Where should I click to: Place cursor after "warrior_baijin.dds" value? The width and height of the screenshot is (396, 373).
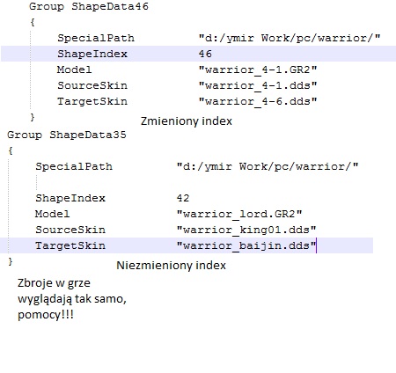(x=316, y=245)
